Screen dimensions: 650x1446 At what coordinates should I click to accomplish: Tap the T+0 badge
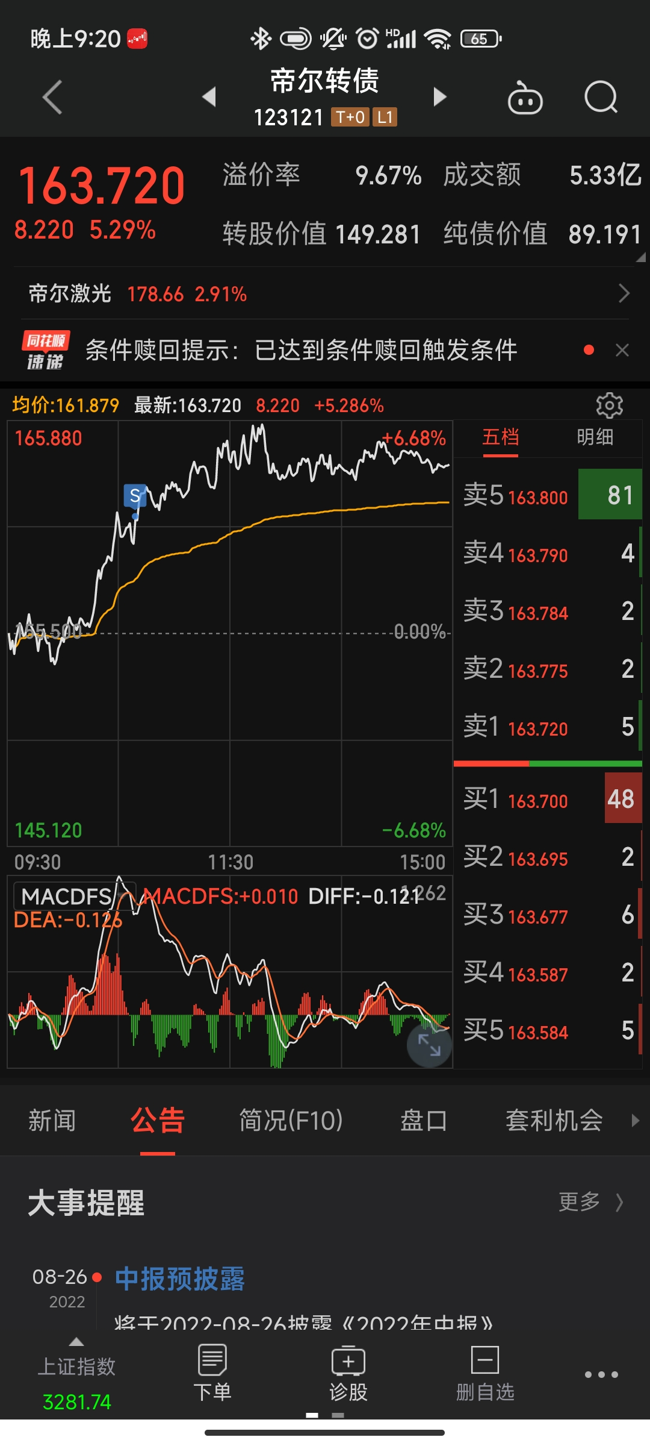tap(350, 117)
